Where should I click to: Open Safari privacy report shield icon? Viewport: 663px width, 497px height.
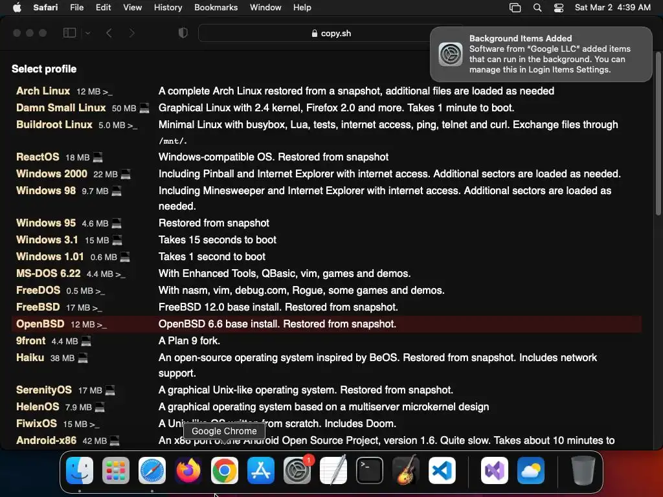[x=183, y=33]
